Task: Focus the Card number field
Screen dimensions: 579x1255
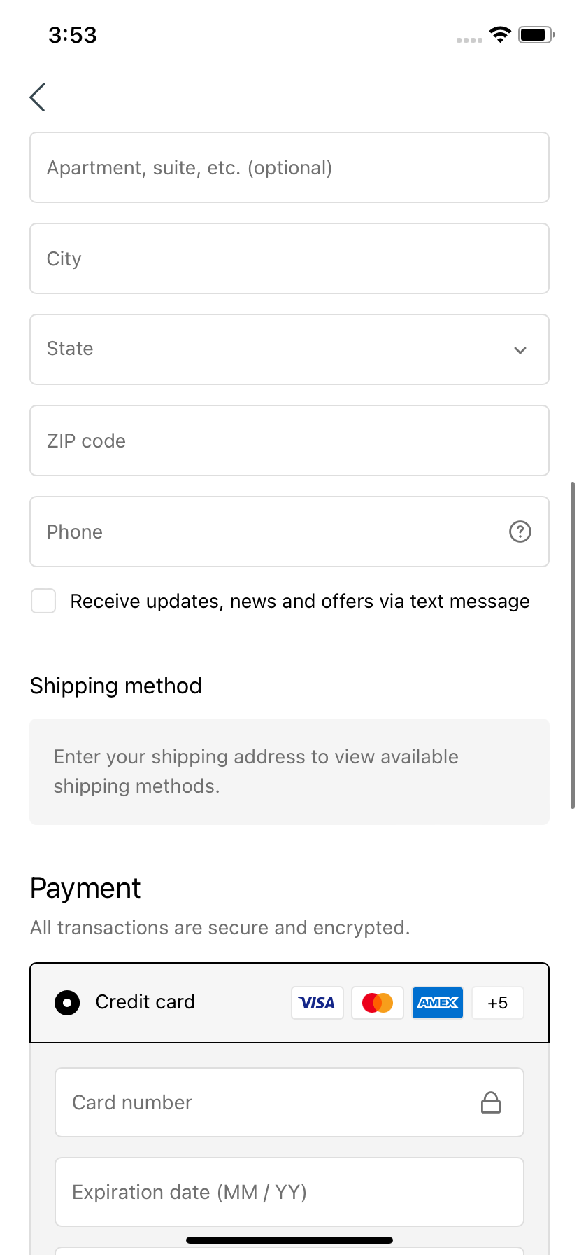Action: pos(289,1102)
